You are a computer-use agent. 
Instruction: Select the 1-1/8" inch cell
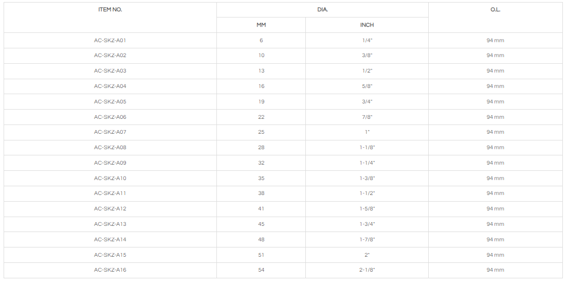[367, 148]
